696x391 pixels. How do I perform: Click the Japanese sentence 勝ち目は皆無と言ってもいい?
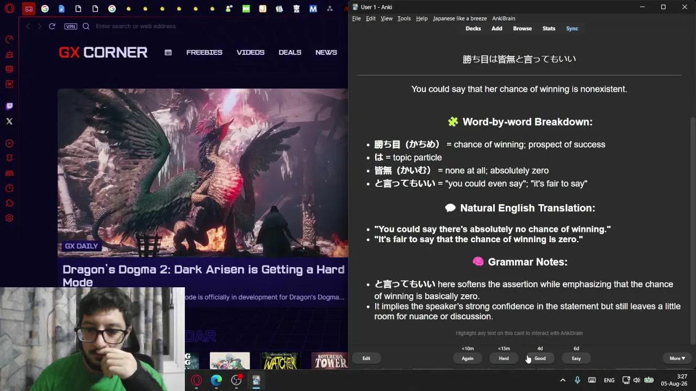pyautogui.click(x=519, y=59)
